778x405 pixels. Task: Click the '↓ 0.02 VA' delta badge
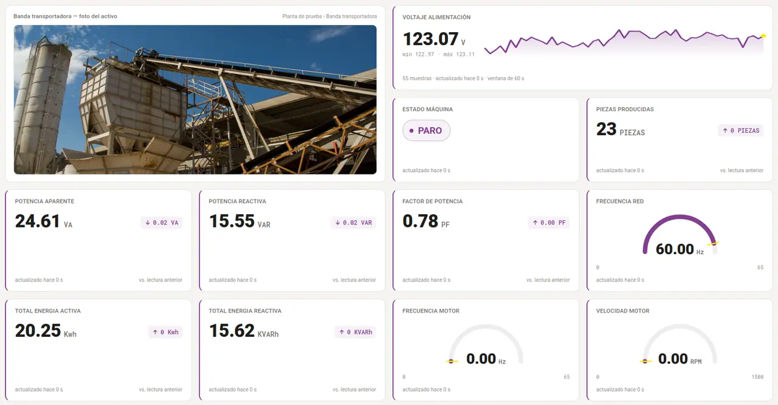click(x=161, y=223)
